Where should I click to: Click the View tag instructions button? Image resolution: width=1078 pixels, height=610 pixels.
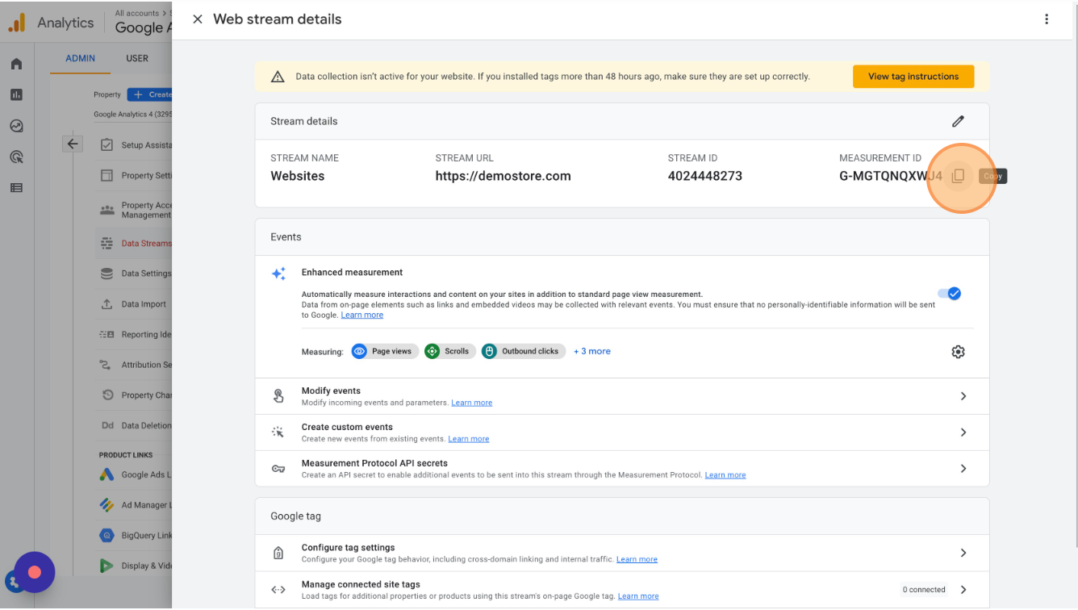(913, 77)
